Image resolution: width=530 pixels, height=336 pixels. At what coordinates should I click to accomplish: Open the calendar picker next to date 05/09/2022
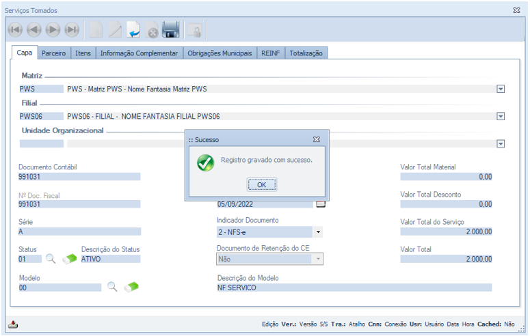[321, 204]
